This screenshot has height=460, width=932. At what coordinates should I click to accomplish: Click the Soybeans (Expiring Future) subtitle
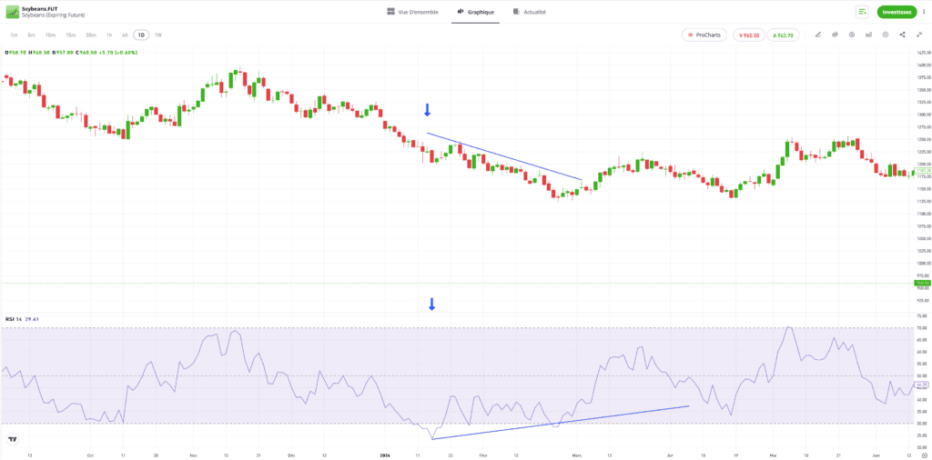coord(54,15)
